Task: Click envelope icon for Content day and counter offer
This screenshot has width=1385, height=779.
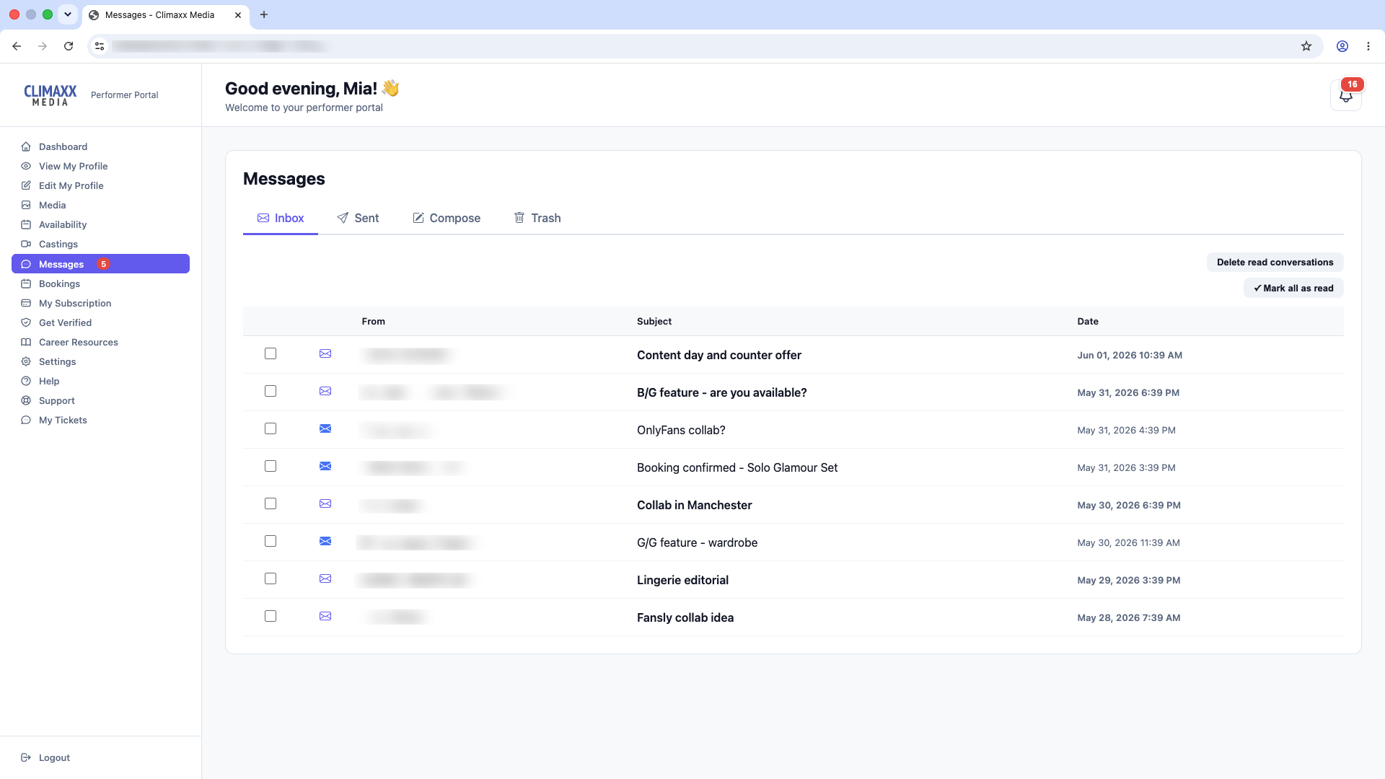Action: [x=325, y=353]
